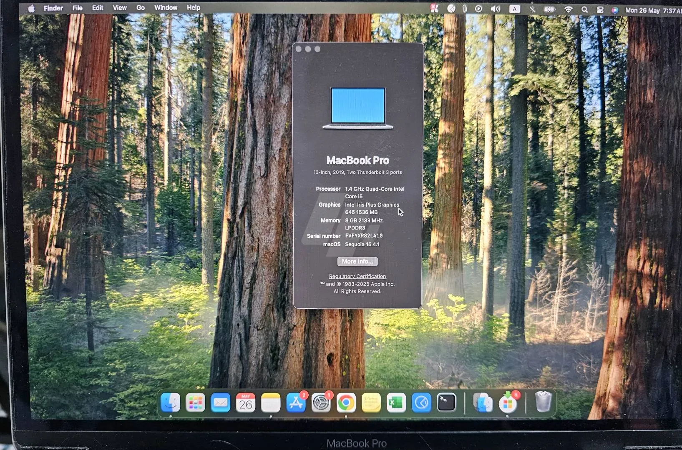Open the Help menu

click(x=194, y=7)
